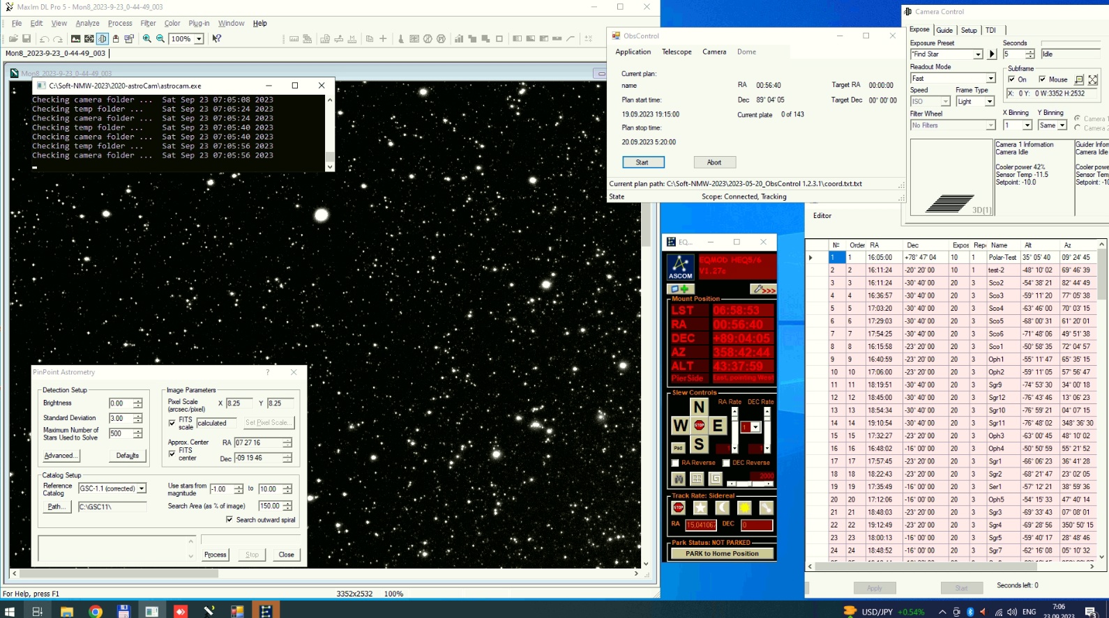Click the Process button in PinPoint Astrometry

(215, 555)
